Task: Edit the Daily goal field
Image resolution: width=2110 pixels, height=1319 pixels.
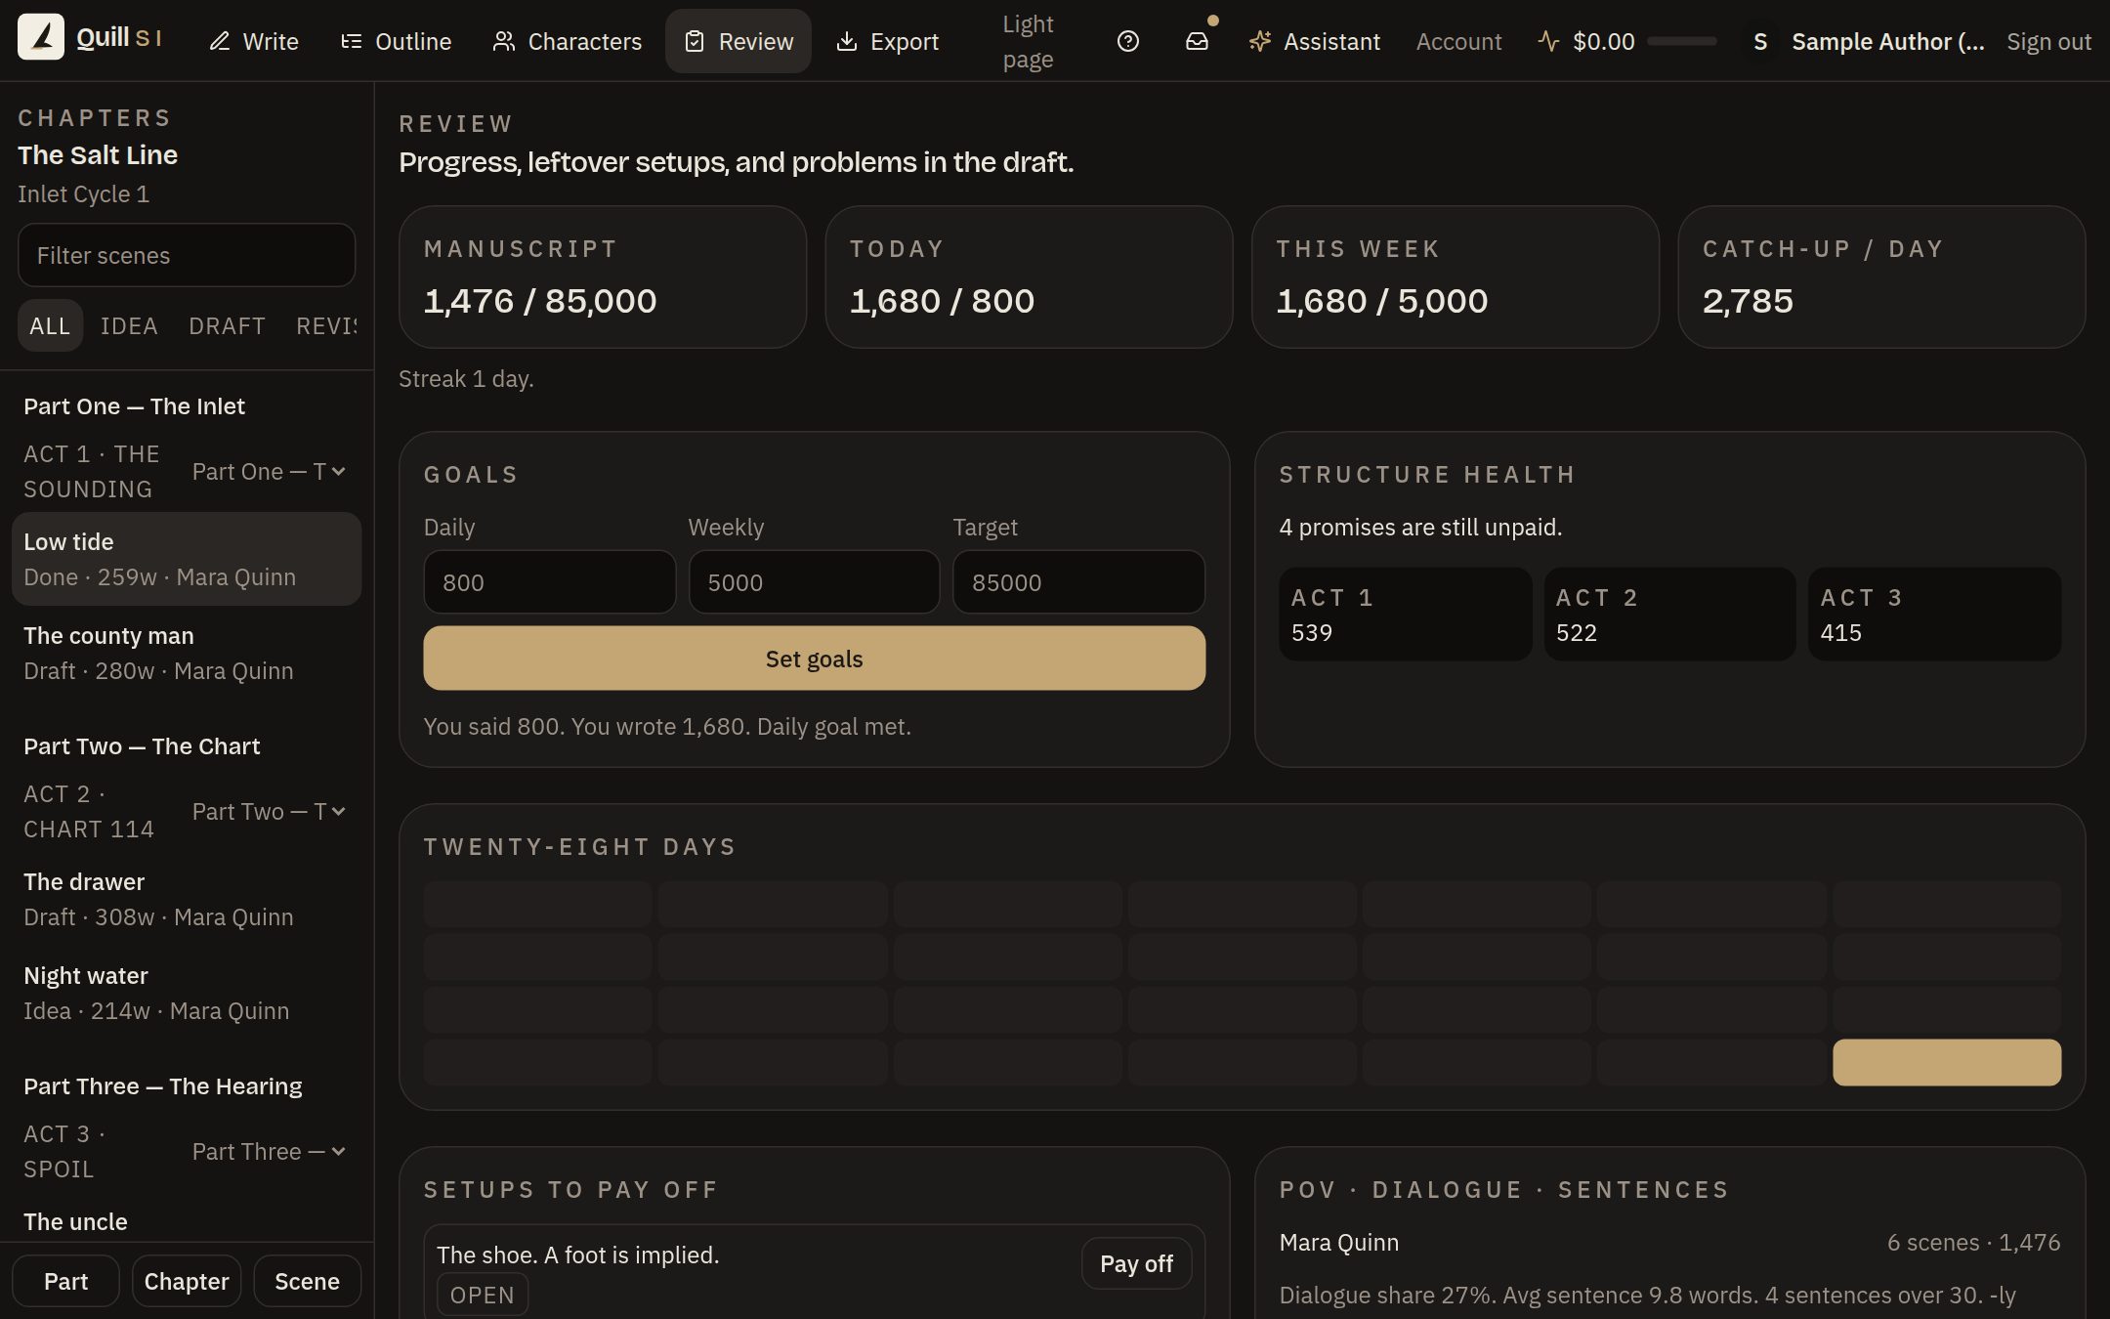Action: point(549,582)
